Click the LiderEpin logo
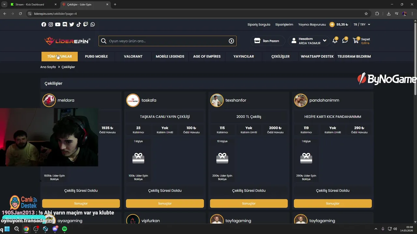This screenshot has width=417, height=234. coord(67,41)
